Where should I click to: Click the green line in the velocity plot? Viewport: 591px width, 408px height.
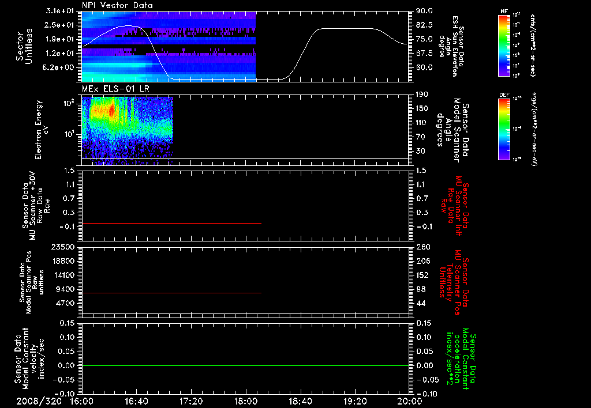click(245, 365)
